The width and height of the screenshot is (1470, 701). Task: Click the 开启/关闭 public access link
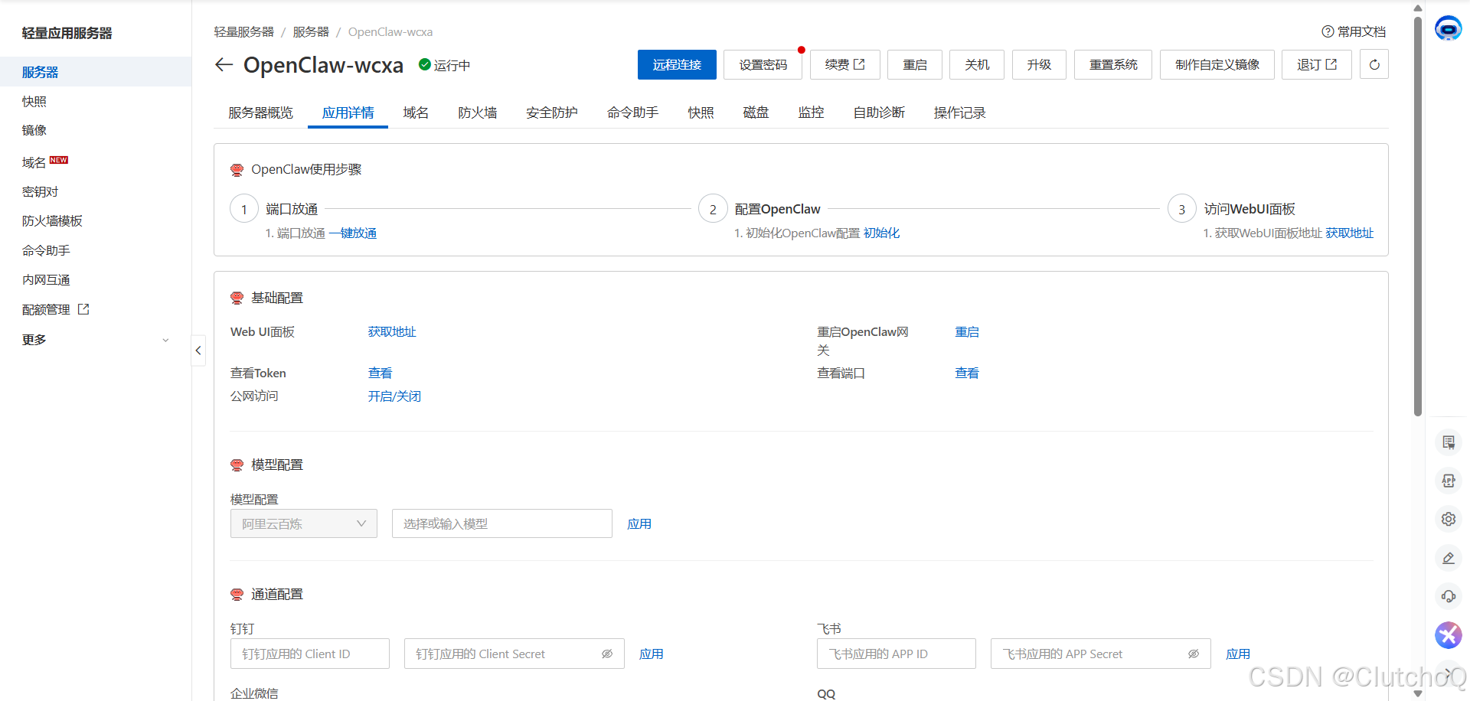coord(394,396)
